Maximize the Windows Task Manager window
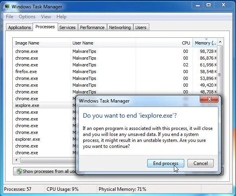Viewport: 236px width, 196px height. (209, 5)
